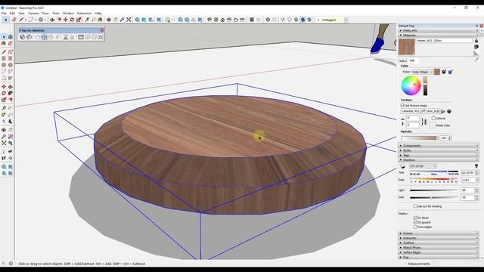The width and height of the screenshot is (484, 272).
Task: Select the Rotate tool in top toolbar
Action: 72,20
